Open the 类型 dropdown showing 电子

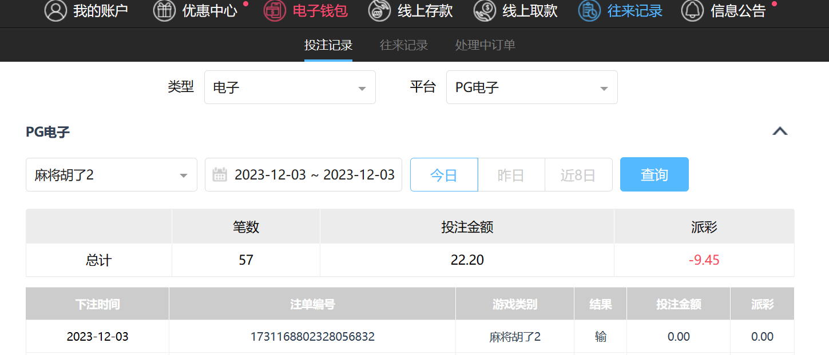coord(289,87)
